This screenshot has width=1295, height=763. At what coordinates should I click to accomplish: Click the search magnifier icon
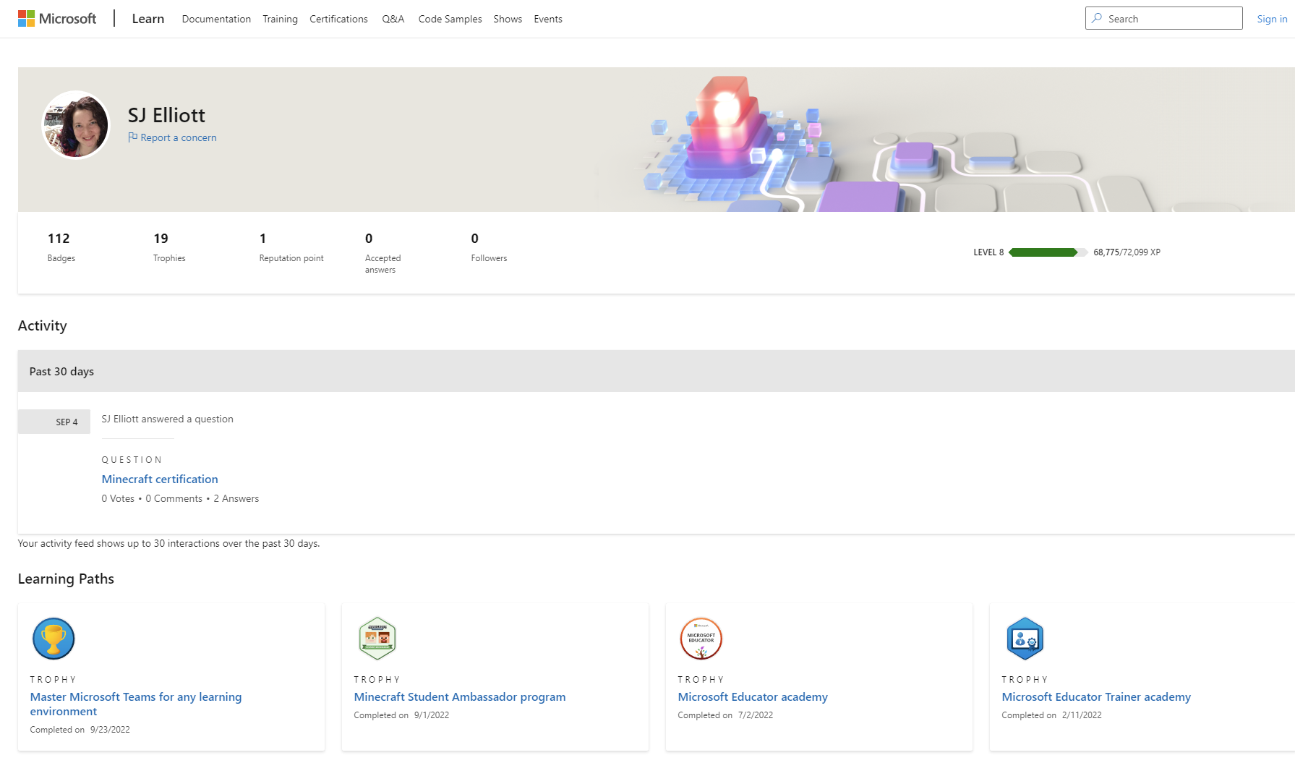click(x=1098, y=18)
